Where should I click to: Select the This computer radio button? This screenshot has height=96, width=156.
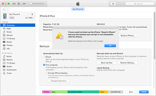[x=44, y=65]
